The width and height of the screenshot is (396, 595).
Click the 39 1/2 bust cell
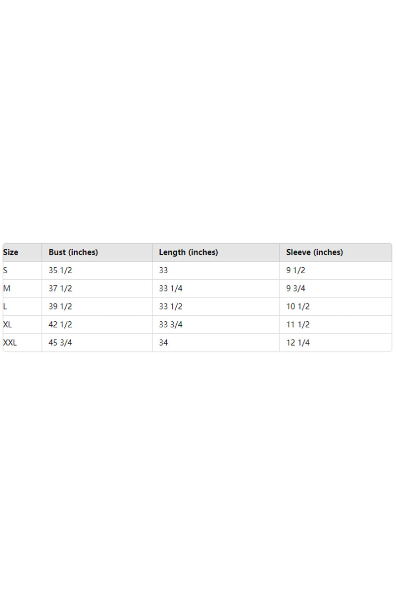(x=60, y=306)
